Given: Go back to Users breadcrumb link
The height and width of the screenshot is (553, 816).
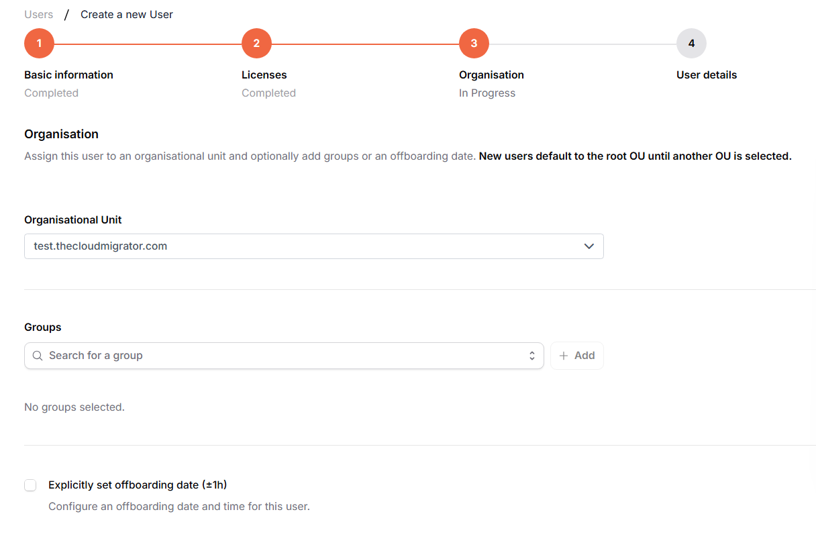Looking at the screenshot, I should coord(39,14).
